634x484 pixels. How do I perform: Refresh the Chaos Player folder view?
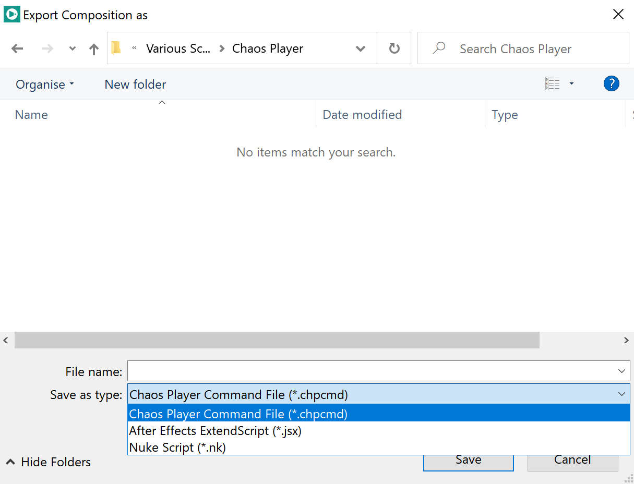click(x=394, y=49)
